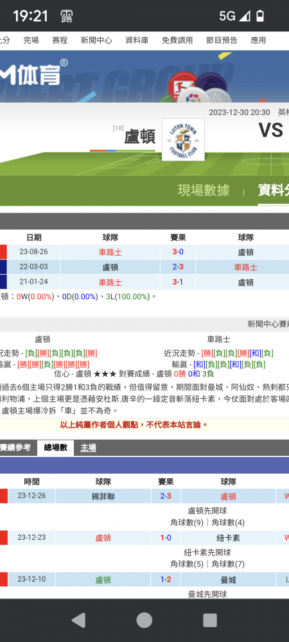Select the 總場數 tab
Viewport: 289px width, 642px height.
coord(56,447)
